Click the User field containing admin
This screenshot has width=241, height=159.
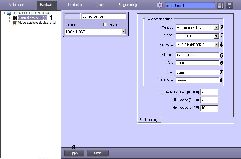coord(197,73)
